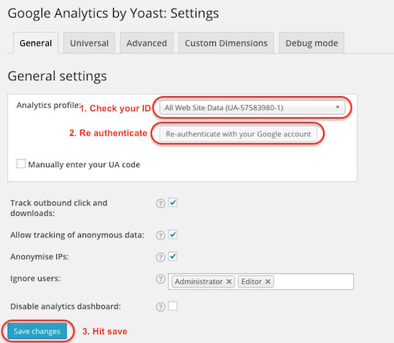Image resolution: width=394 pixels, height=343 pixels.
Task: Click Re-authenticate with your Google account
Action: pos(238,134)
